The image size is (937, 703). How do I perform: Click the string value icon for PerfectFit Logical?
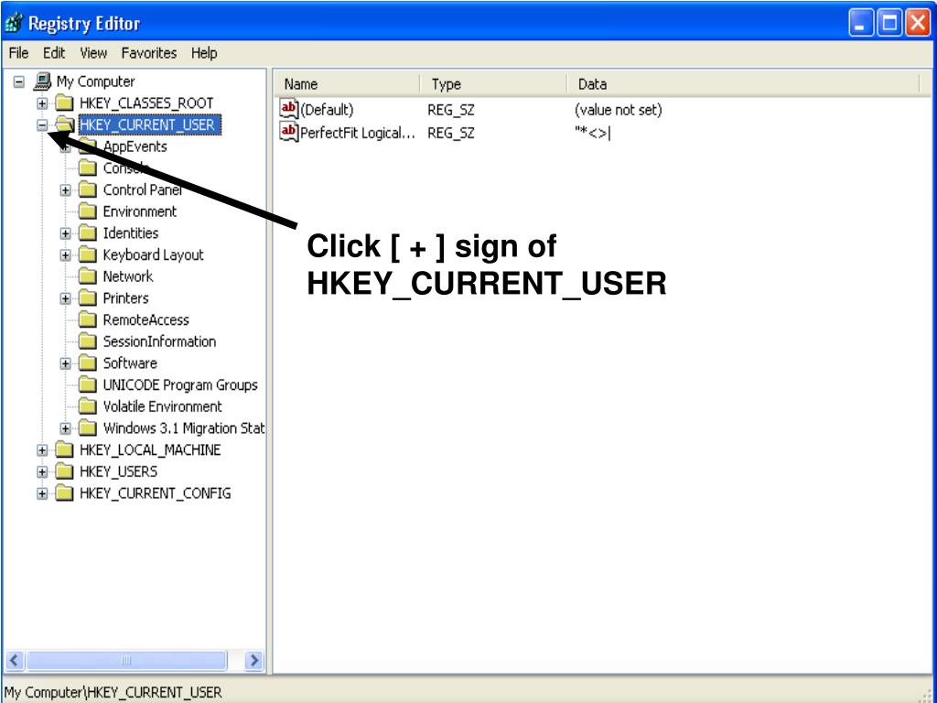coord(288,132)
